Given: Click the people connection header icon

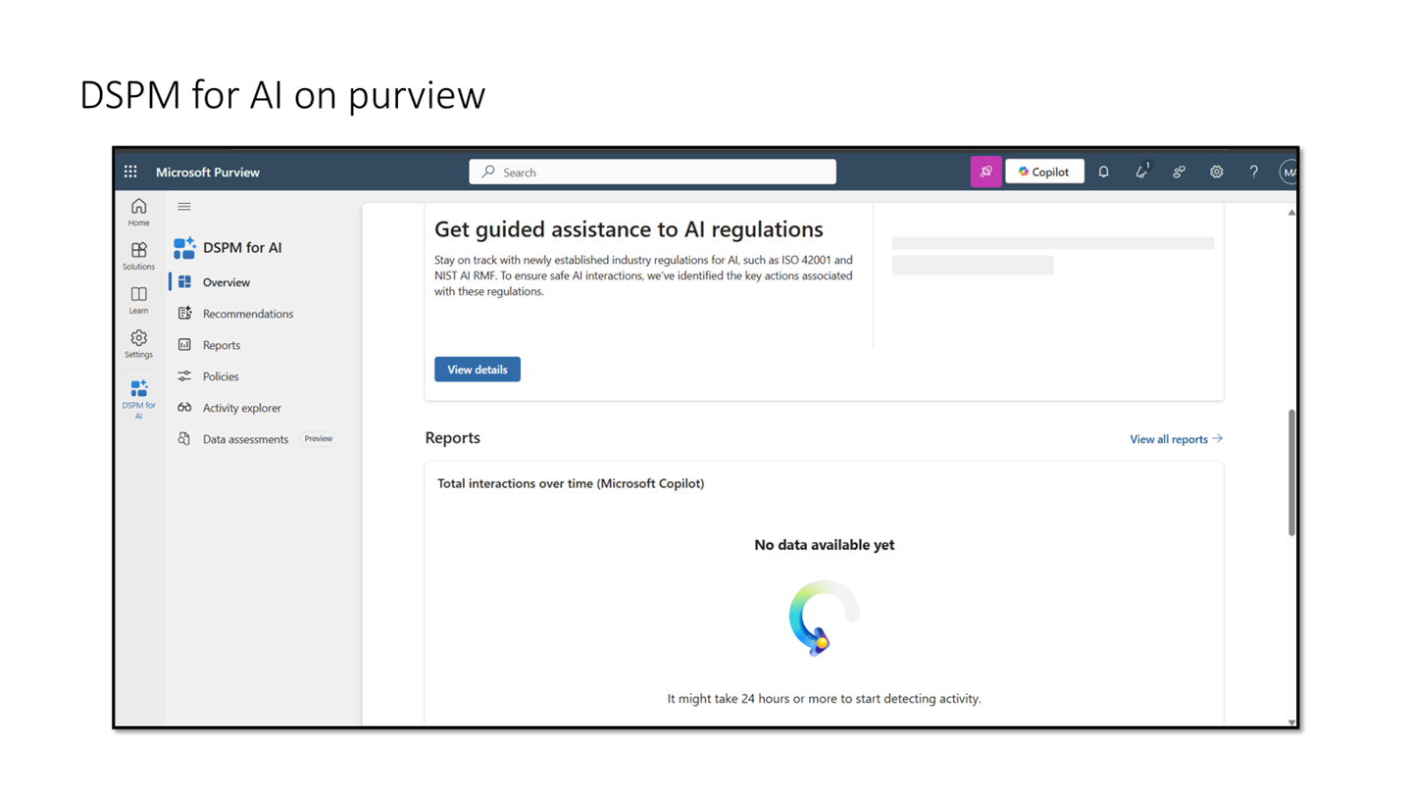Looking at the screenshot, I should tap(1179, 172).
